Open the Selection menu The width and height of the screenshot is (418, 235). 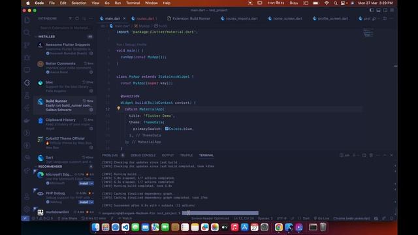(x=79, y=3)
